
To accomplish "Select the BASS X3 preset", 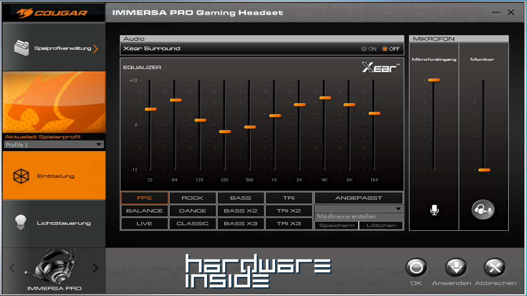I will tap(241, 223).
